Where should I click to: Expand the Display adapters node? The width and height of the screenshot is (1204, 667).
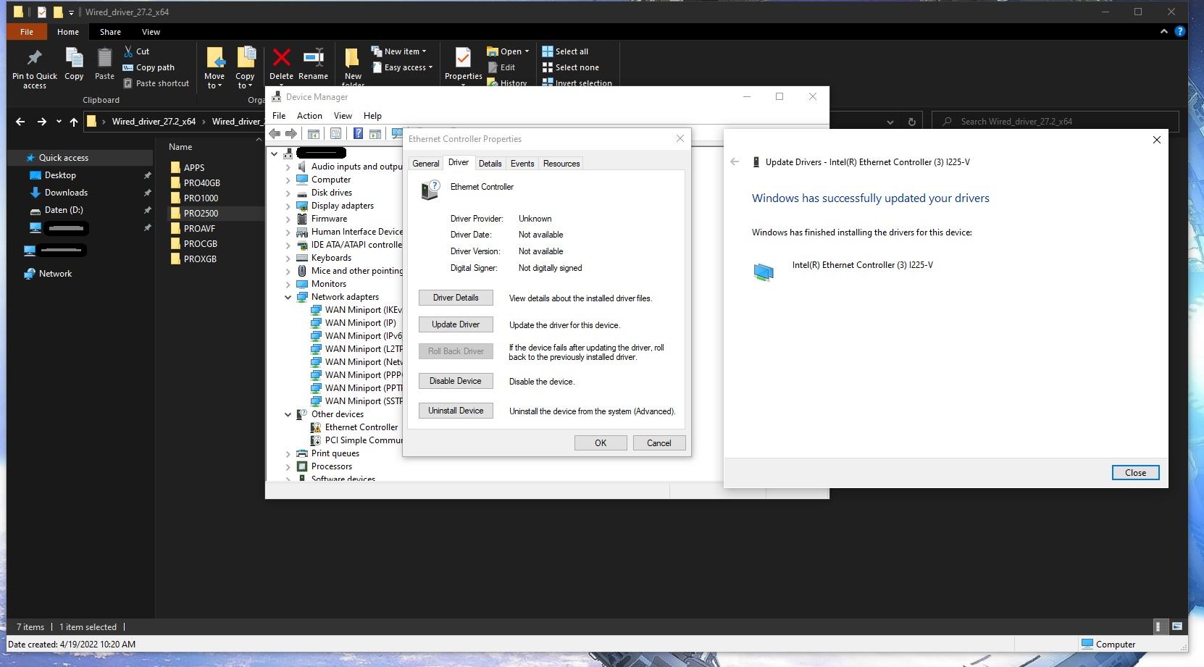[x=288, y=206]
